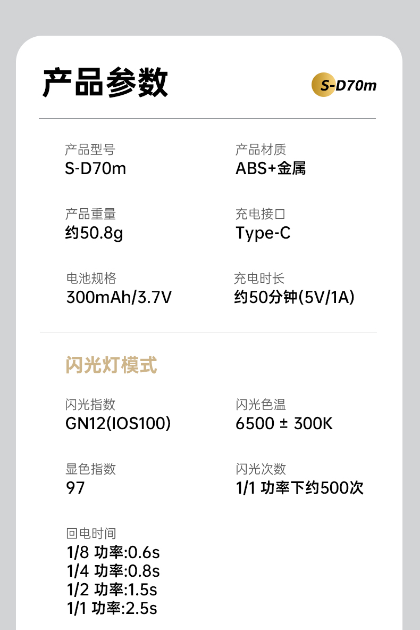Click the 1/4 功率:0.8s line
This screenshot has width=420, height=630.
pos(113,571)
